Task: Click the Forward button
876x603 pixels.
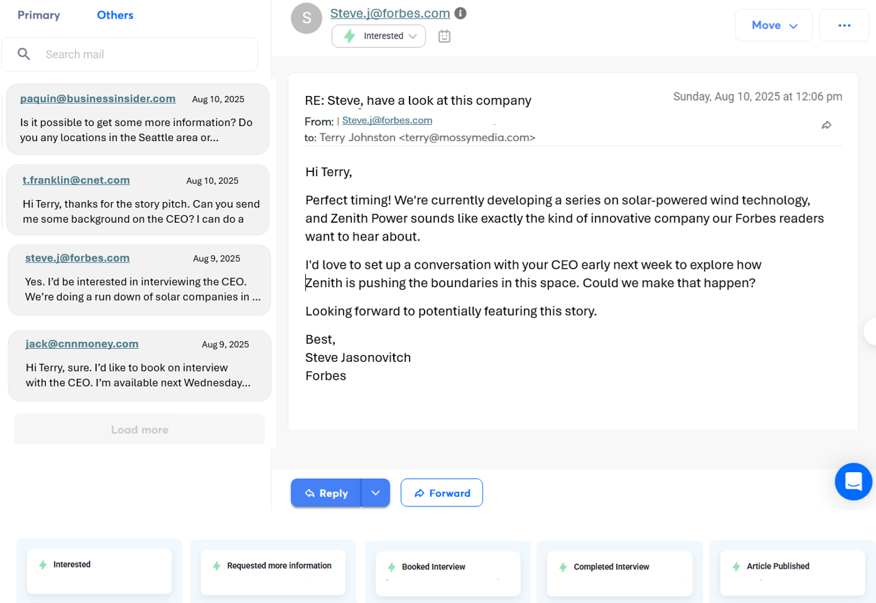Action: (x=442, y=493)
